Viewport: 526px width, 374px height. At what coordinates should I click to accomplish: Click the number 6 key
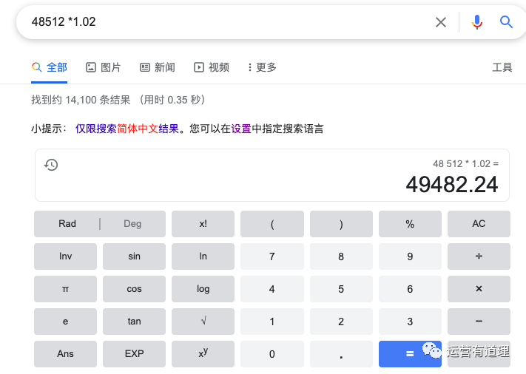click(410, 289)
